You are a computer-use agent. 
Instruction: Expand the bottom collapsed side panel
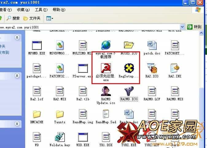[17, 124]
